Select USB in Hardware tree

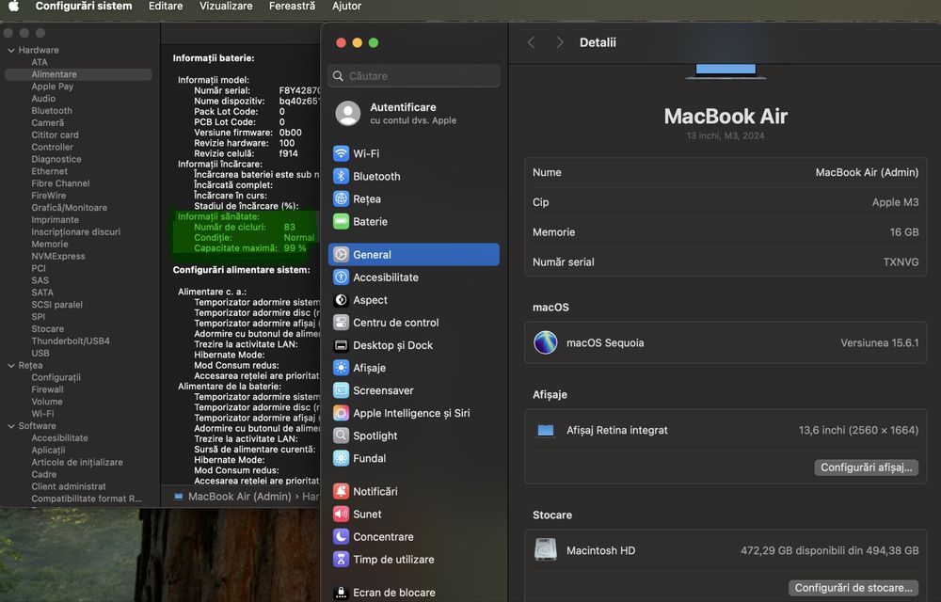tap(40, 353)
